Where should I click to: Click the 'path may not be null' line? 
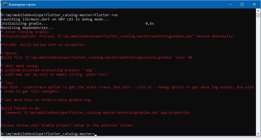click(x=55, y=74)
